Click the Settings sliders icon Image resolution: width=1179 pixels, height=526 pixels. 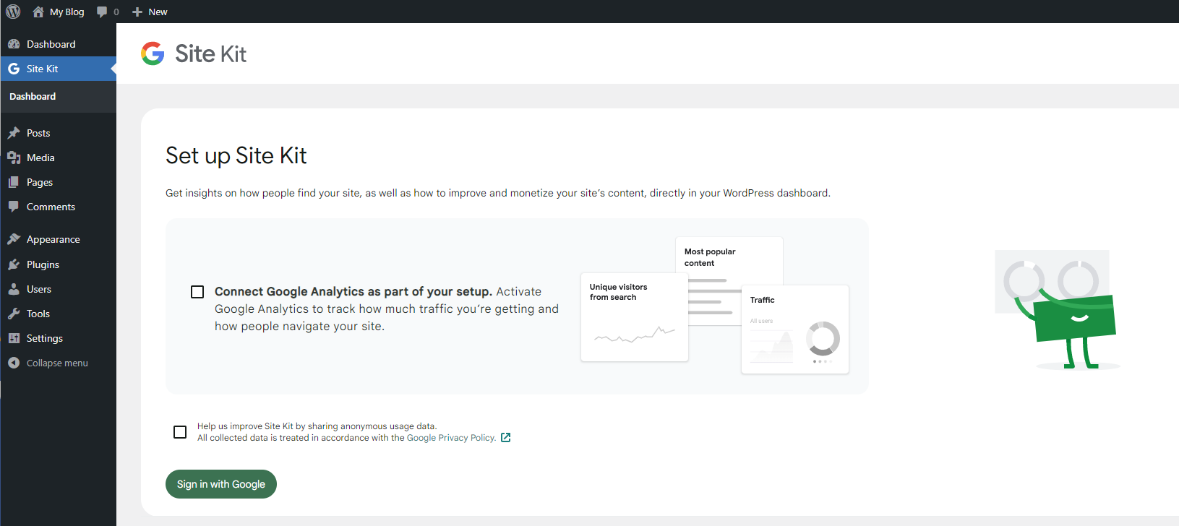14,338
